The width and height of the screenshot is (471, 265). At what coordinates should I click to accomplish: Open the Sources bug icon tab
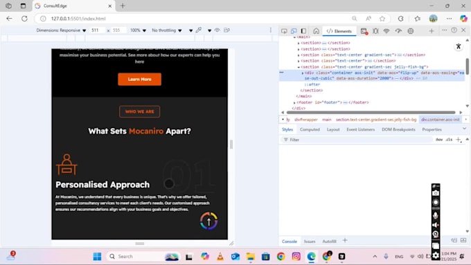click(x=375, y=31)
